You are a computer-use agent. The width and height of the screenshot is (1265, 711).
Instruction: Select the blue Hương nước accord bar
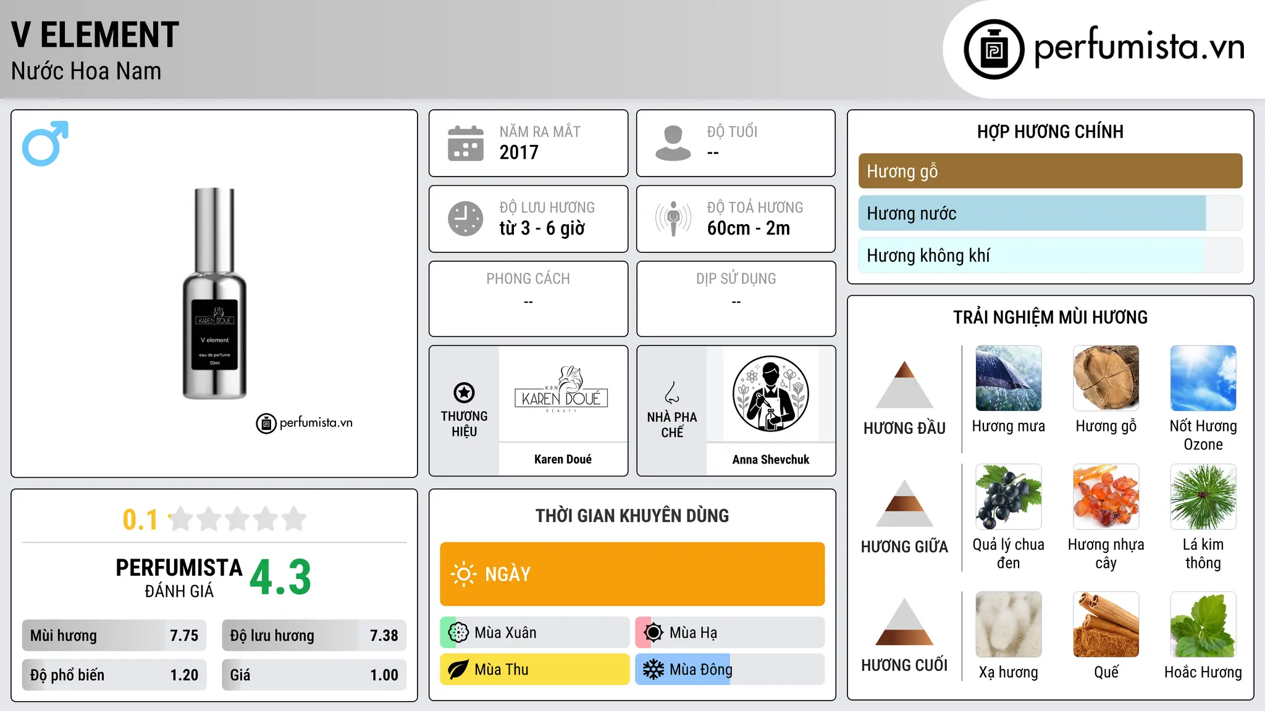tap(1050, 213)
